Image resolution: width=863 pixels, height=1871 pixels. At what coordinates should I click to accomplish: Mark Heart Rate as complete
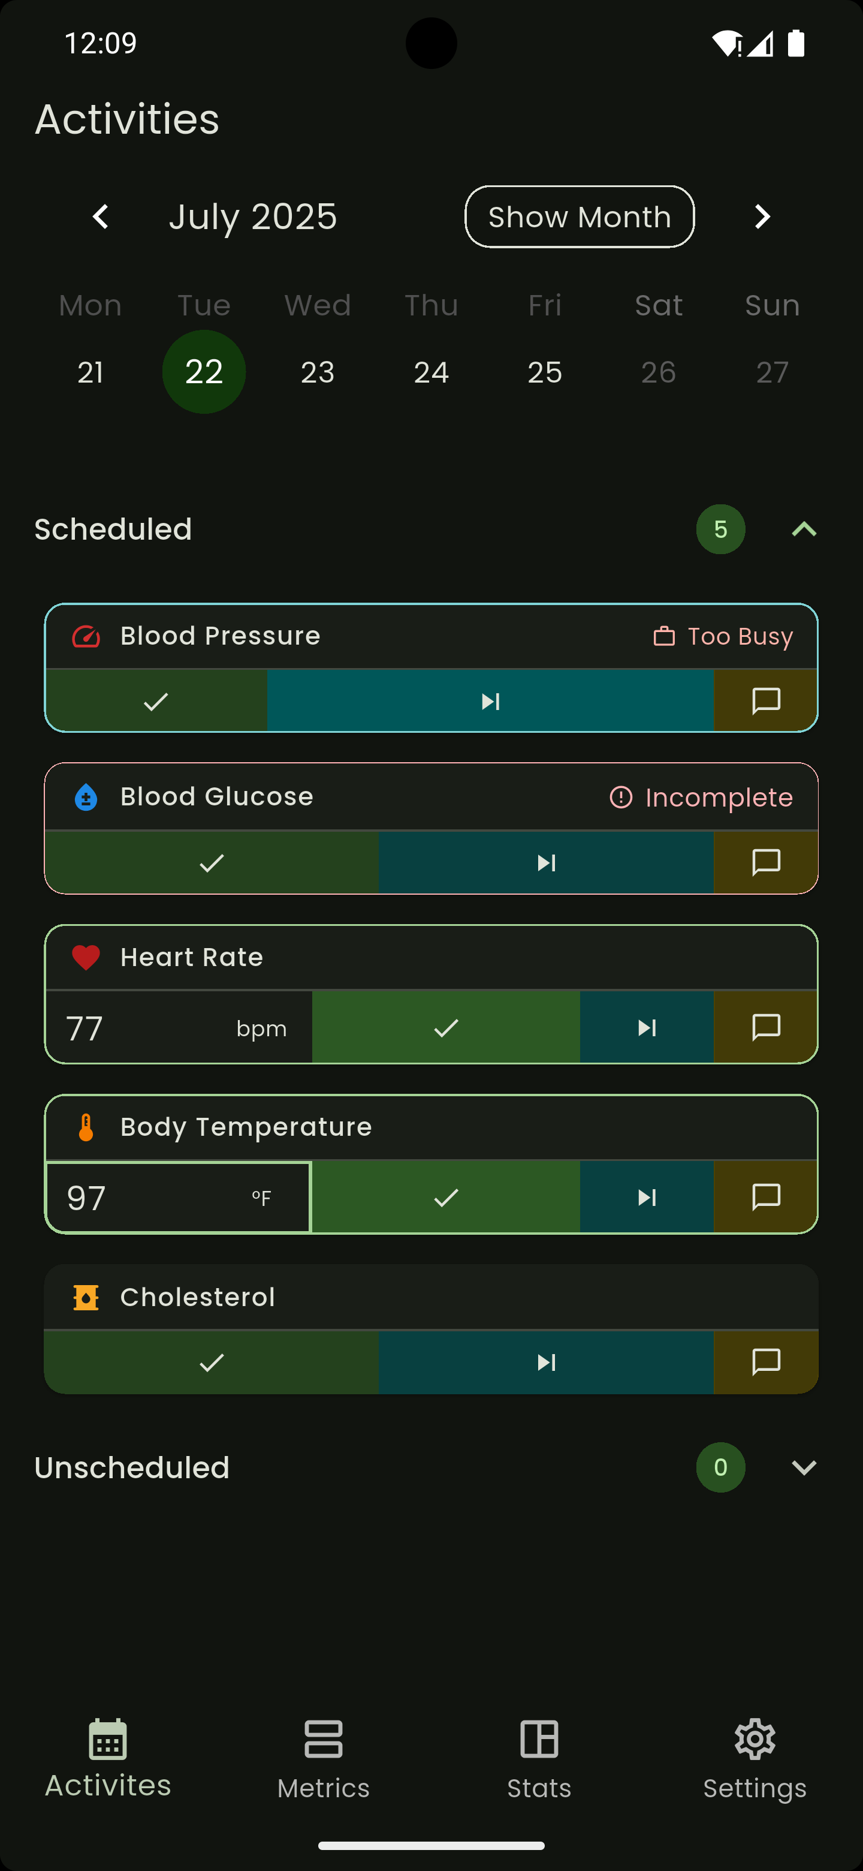coord(446,1028)
